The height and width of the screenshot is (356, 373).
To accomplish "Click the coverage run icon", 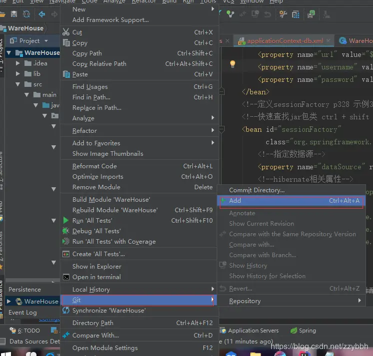I will pos(66,241).
